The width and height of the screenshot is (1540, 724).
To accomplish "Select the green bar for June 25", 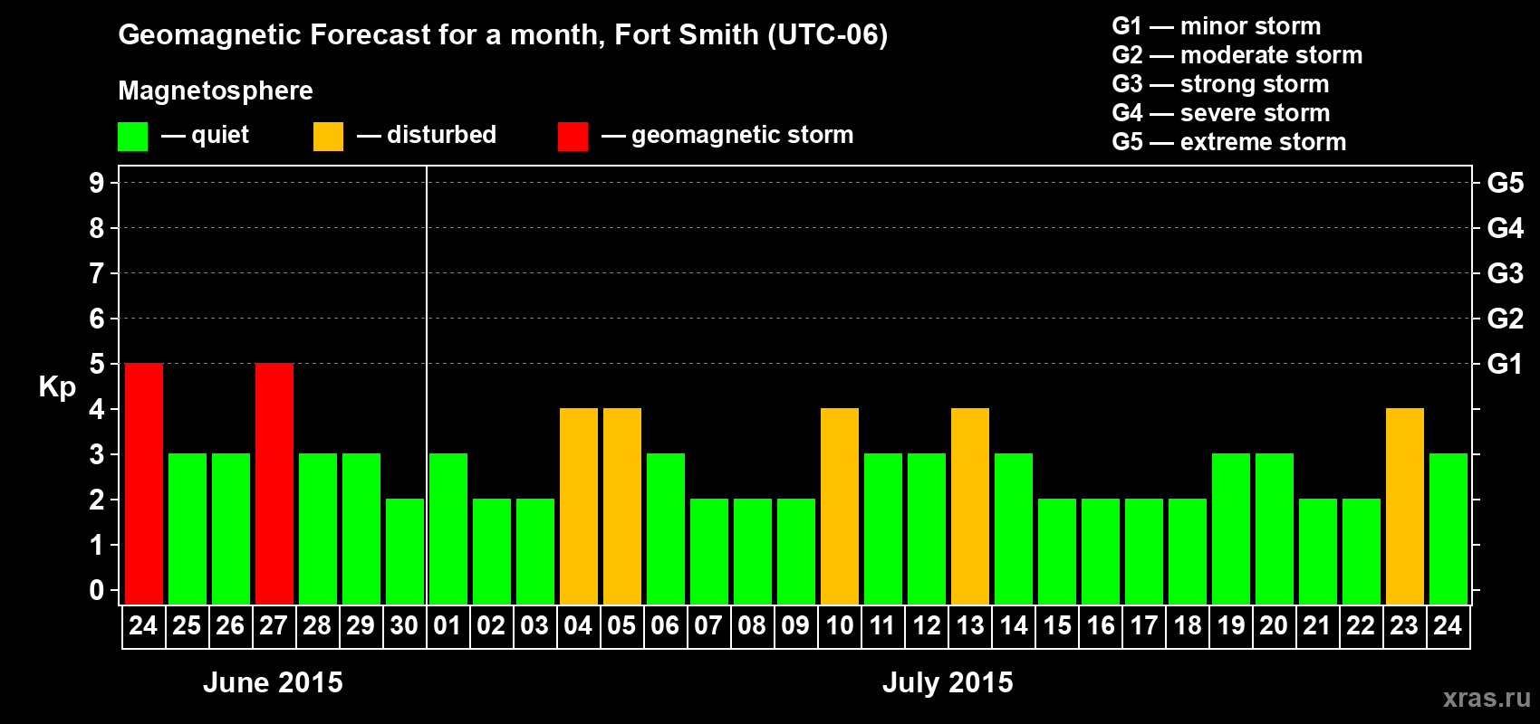I will (188, 529).
